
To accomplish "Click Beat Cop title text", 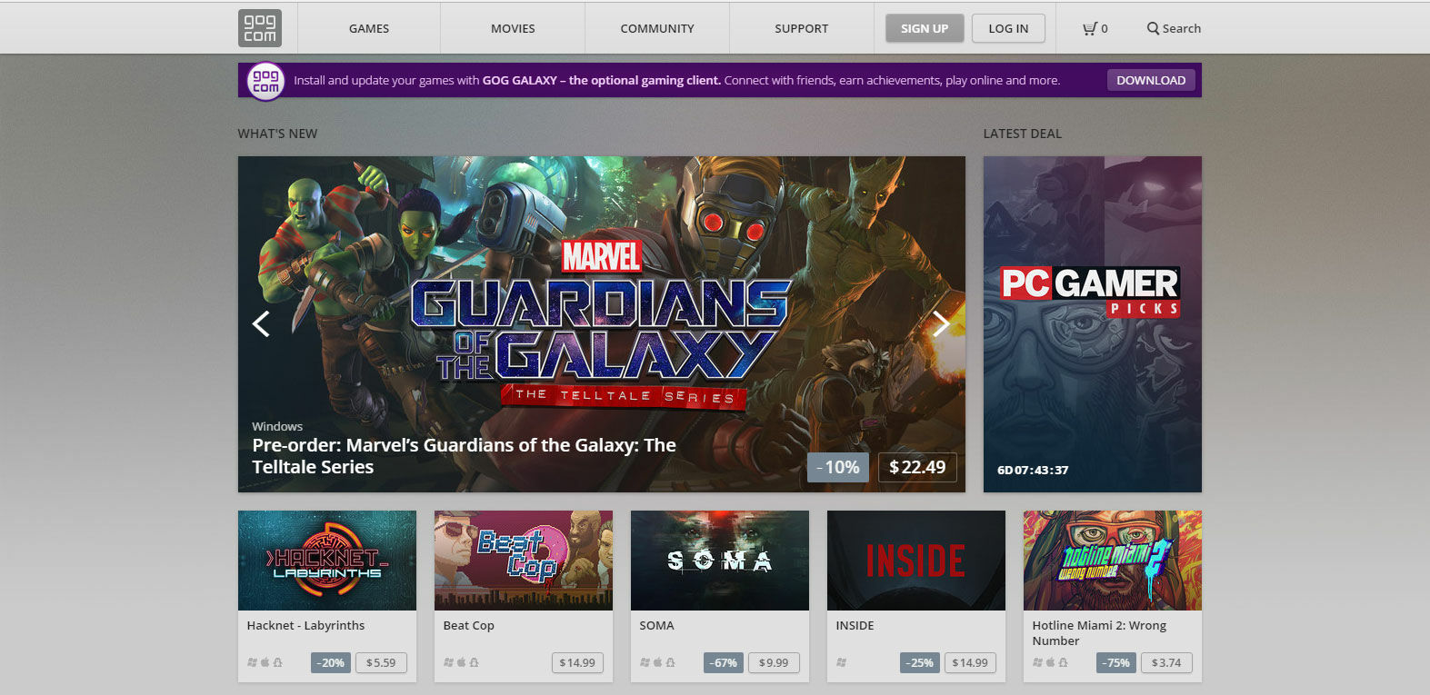I will tap(468, 625).
